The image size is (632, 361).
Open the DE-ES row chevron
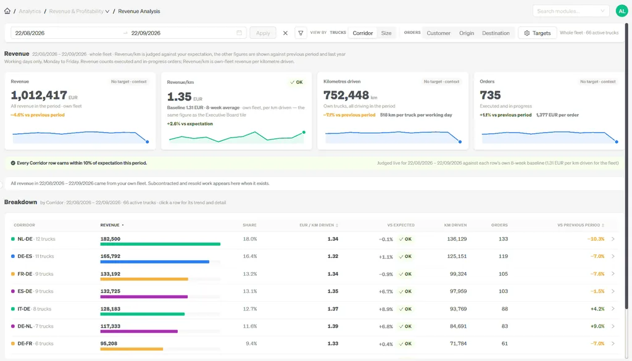[613, 256]
